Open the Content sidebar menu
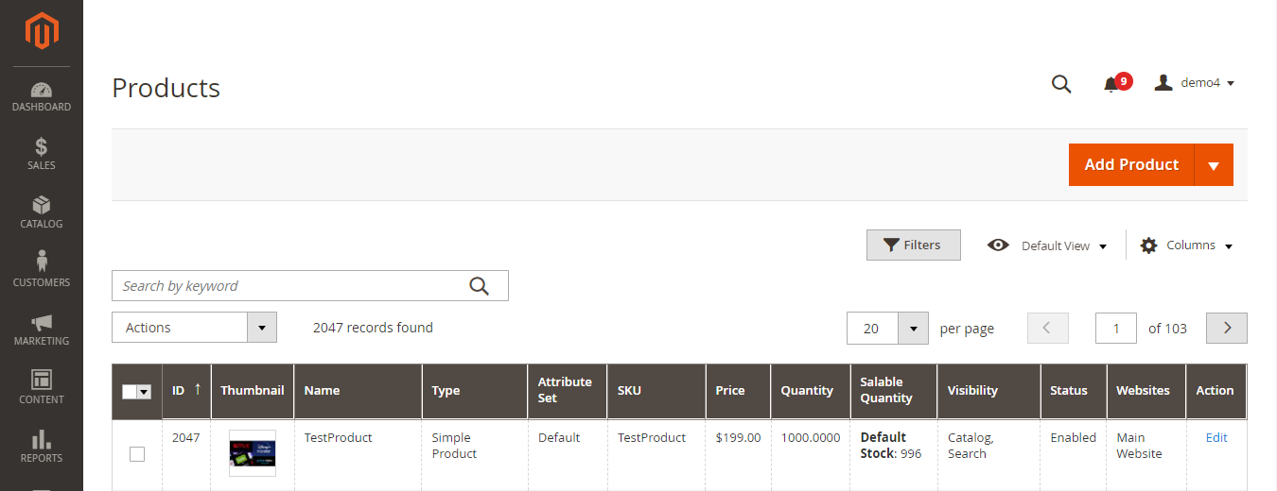This screenshot has height=491, width=1277. coord(42,389)
